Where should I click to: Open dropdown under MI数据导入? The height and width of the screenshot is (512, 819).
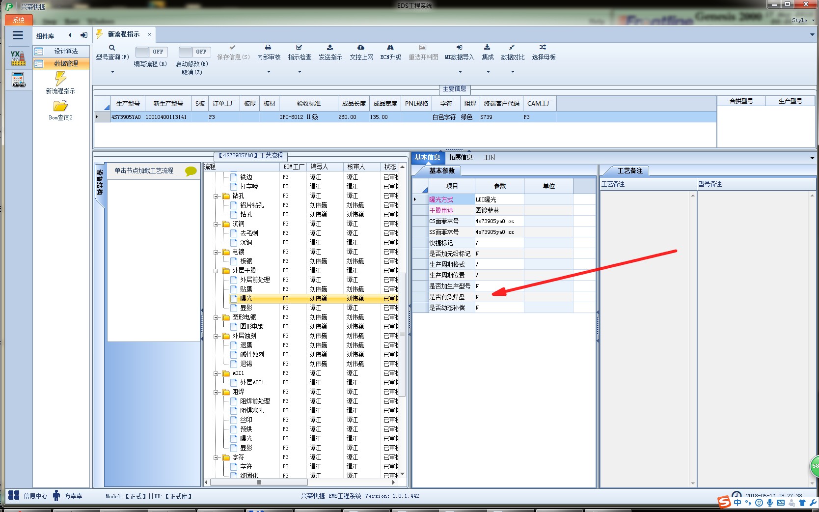pyautogui.click(x=460, y=72)
